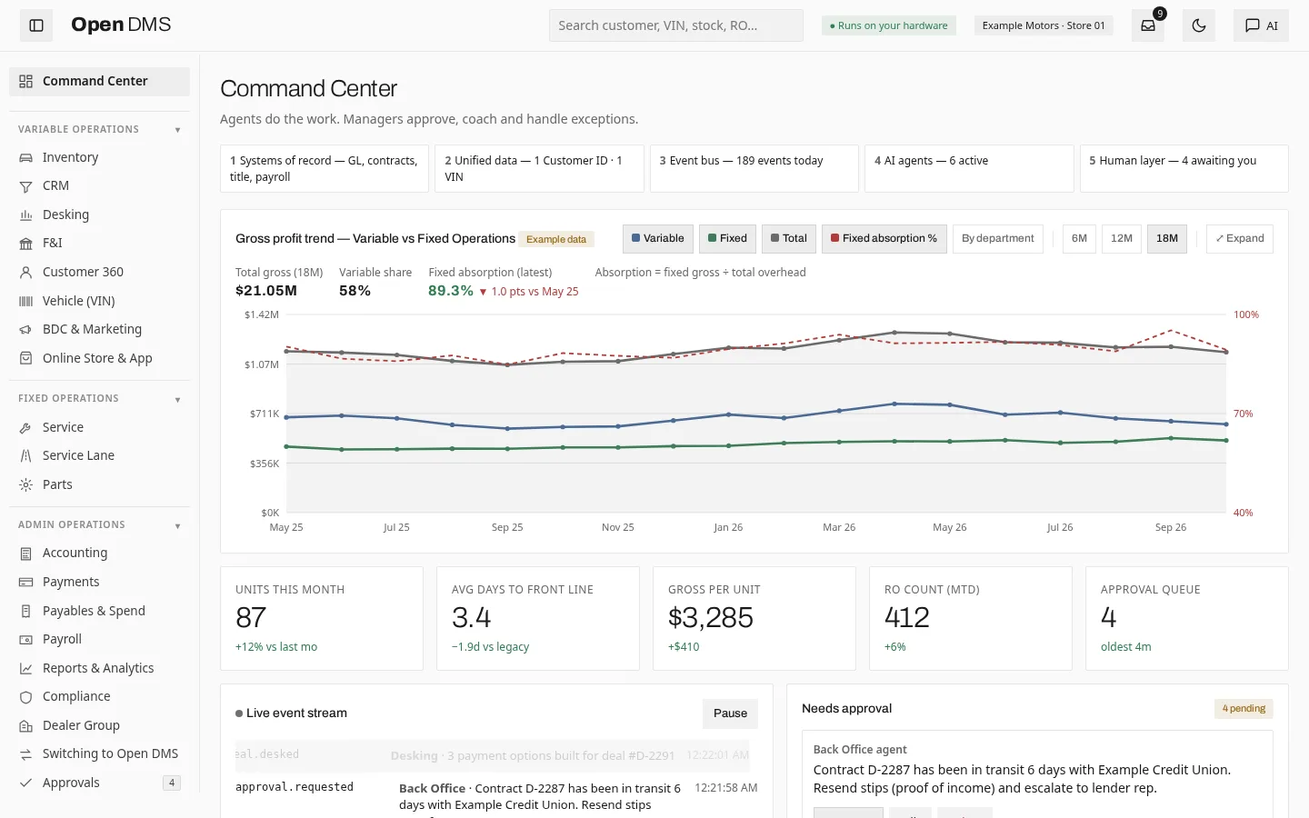Click the Reports & Analytics chart icon
The width and height of the screenshot is (1309, 818).
pyautogui.click(x=26, y=668)
